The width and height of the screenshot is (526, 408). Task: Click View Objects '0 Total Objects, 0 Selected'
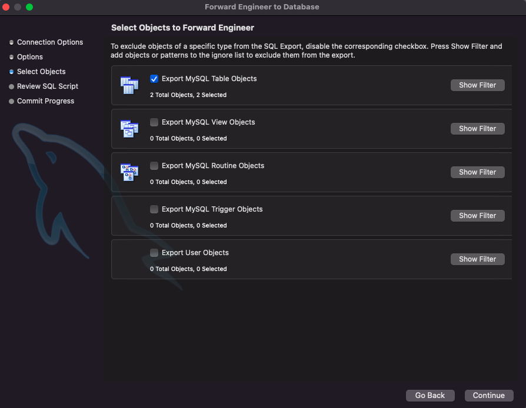[188, 139]
